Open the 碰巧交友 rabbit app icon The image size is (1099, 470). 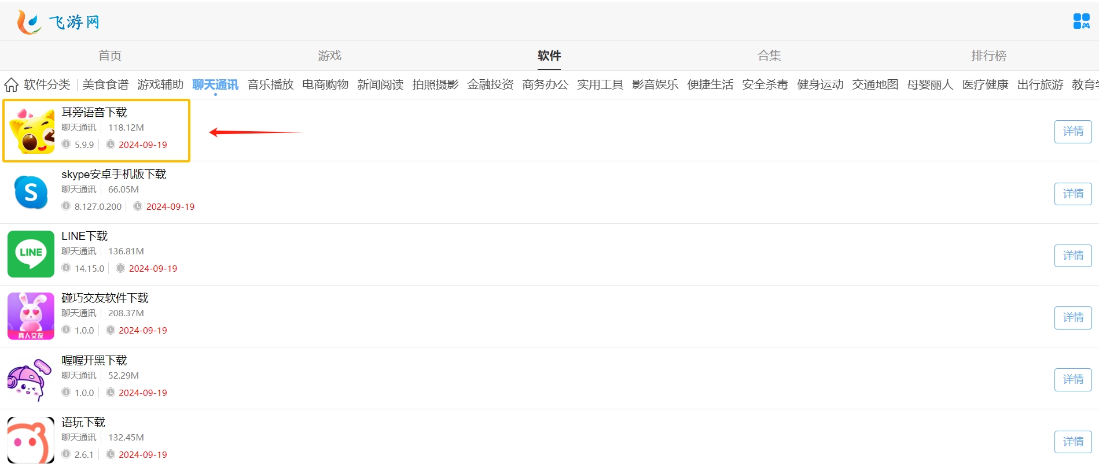pyautogui.click(x=31, y=316)
